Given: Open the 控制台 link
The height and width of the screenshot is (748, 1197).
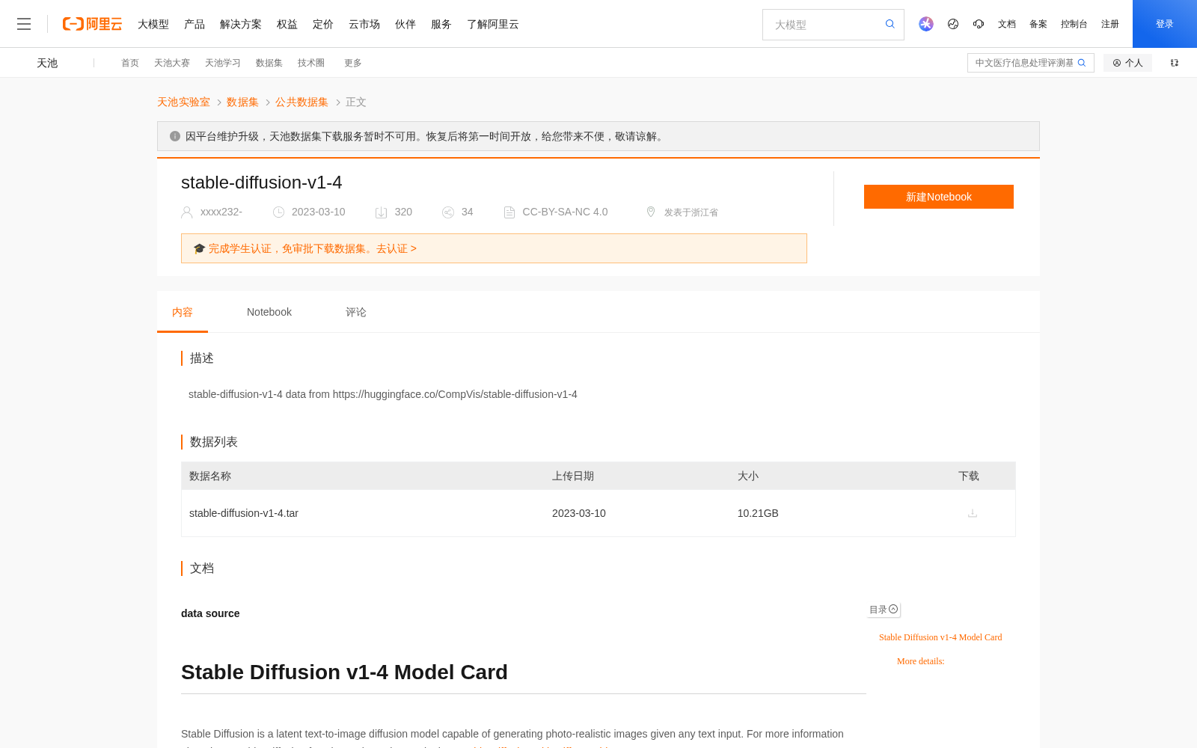Looking at the screenshot, I should coord(1074,24).
